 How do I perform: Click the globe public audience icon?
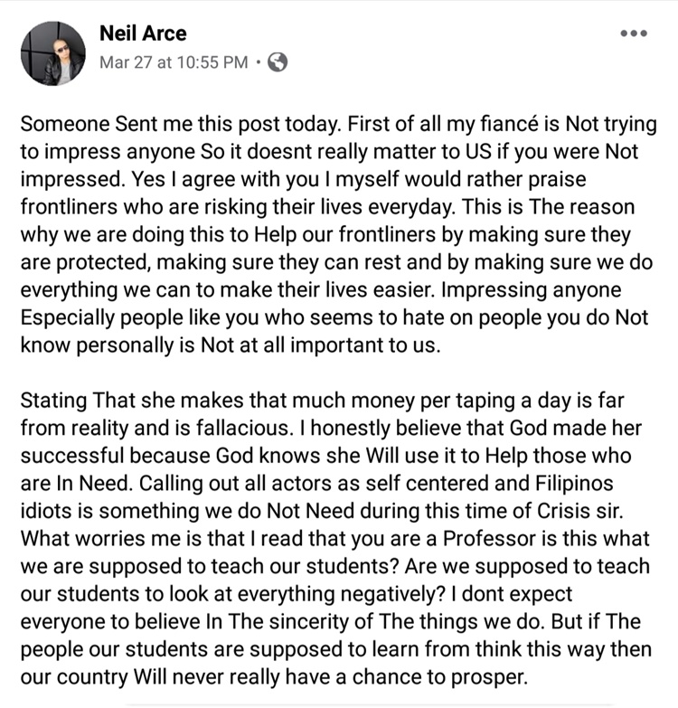pos(278,63)
